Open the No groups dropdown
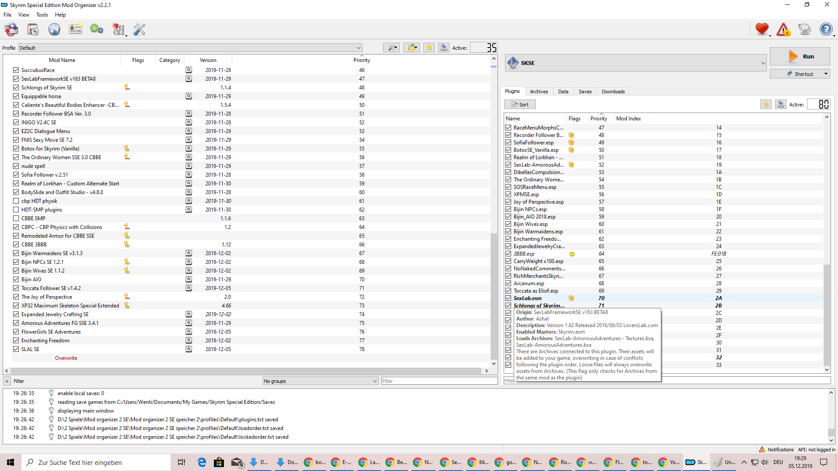This screenshot has height=471, width=838. (x=320, y=381)
